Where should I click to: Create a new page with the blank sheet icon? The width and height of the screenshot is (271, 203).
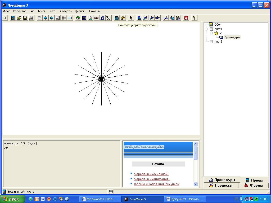pyautogui.click(x=39, y=18)
